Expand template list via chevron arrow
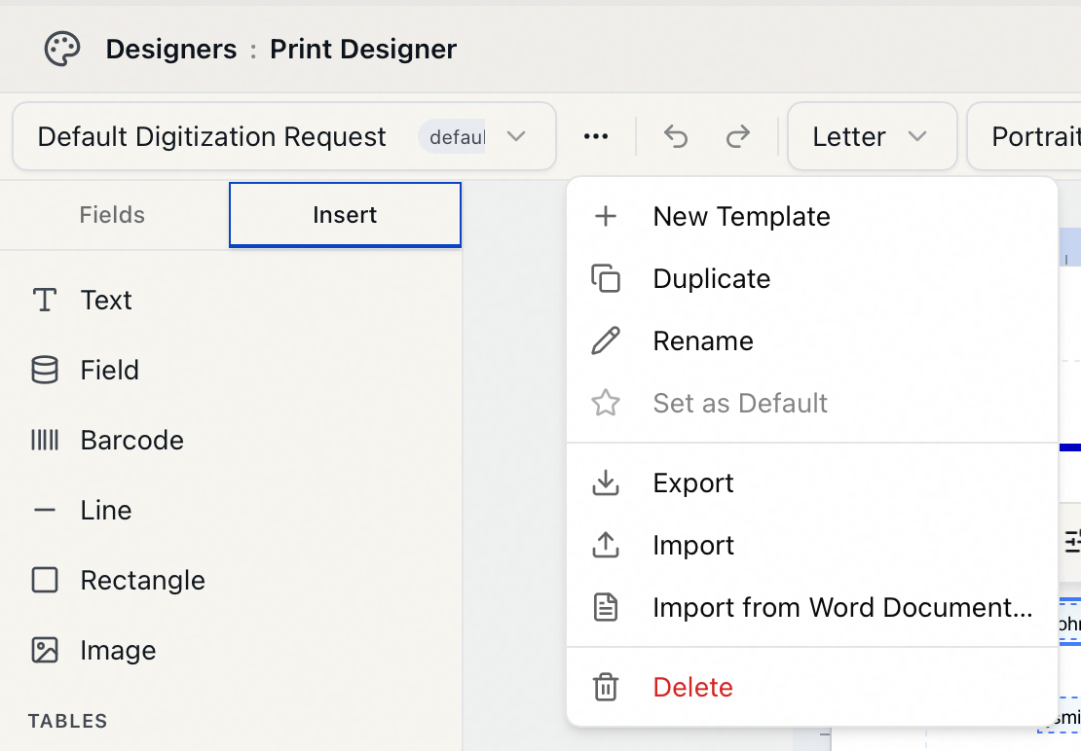1081x751 pixels. pyautogui.click(x=516, y=136)
